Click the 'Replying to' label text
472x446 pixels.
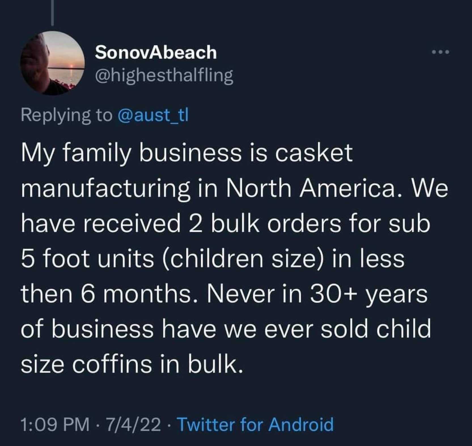67,115
